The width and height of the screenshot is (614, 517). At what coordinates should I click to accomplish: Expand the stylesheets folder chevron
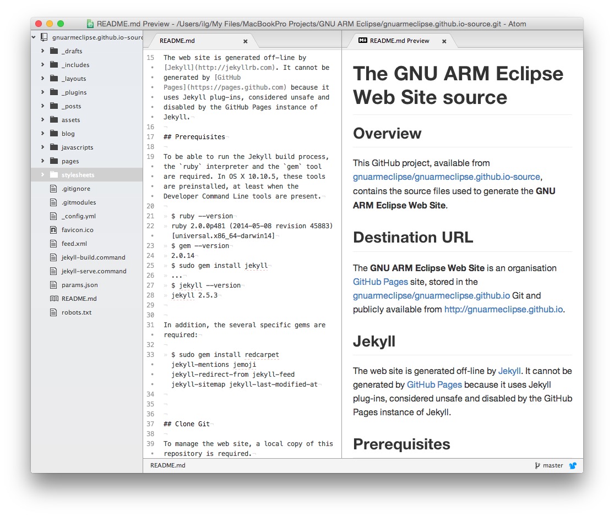point(43,175)
